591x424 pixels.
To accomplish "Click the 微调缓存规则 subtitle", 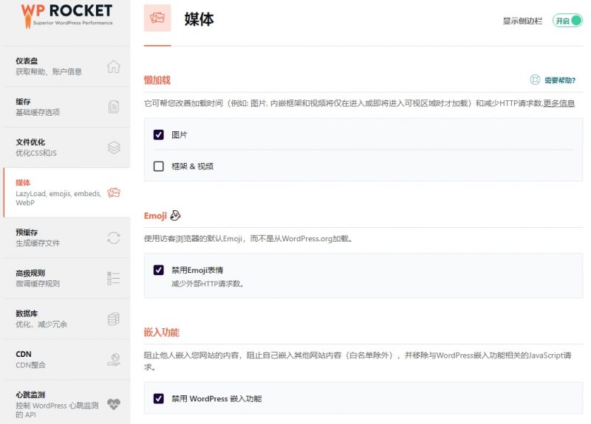I will tap(38, 284).
